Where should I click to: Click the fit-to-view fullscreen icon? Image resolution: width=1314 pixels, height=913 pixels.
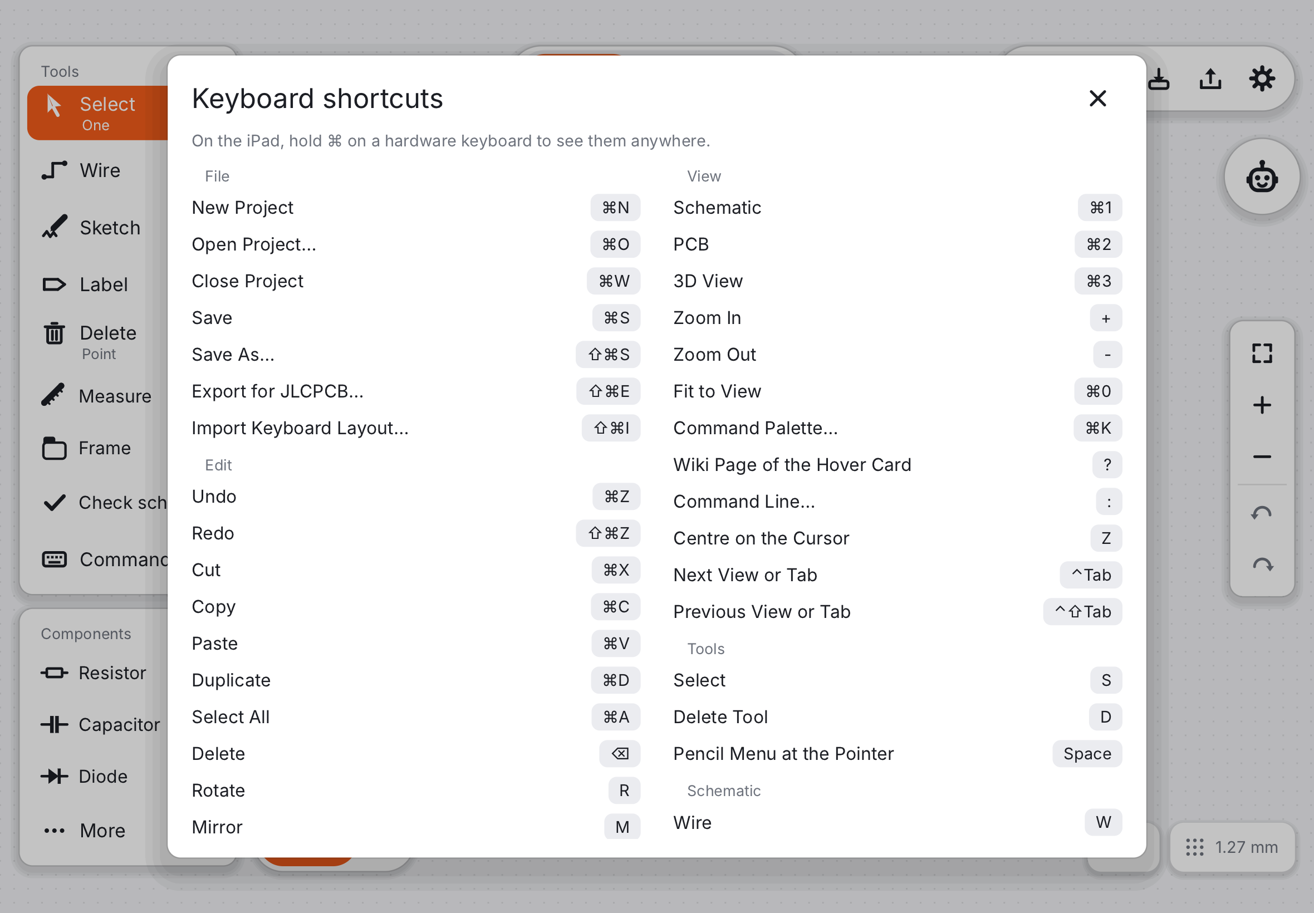coord(1261,353)
